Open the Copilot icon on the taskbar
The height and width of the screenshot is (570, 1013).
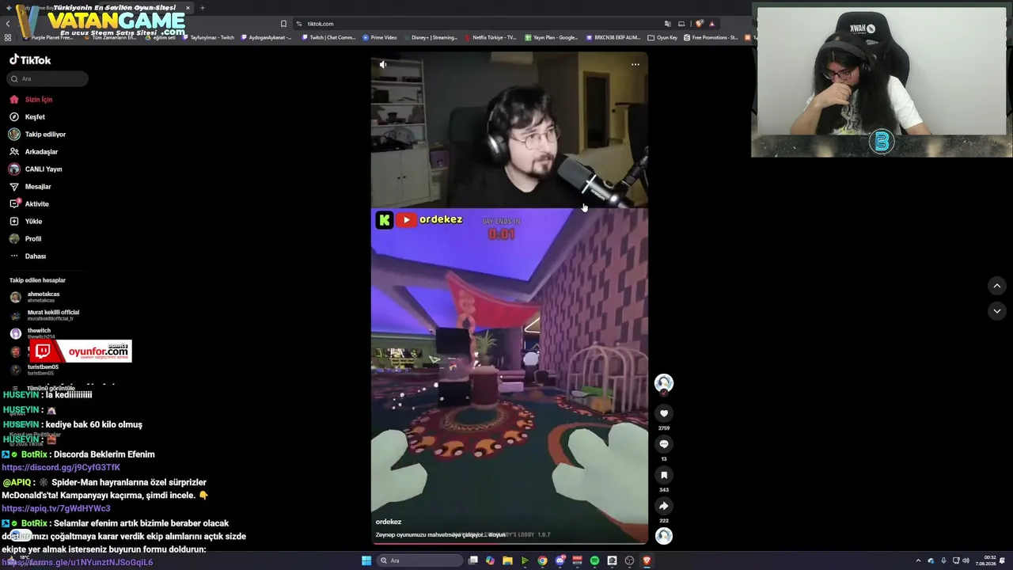pyautogui.click(x=490, y=560)
